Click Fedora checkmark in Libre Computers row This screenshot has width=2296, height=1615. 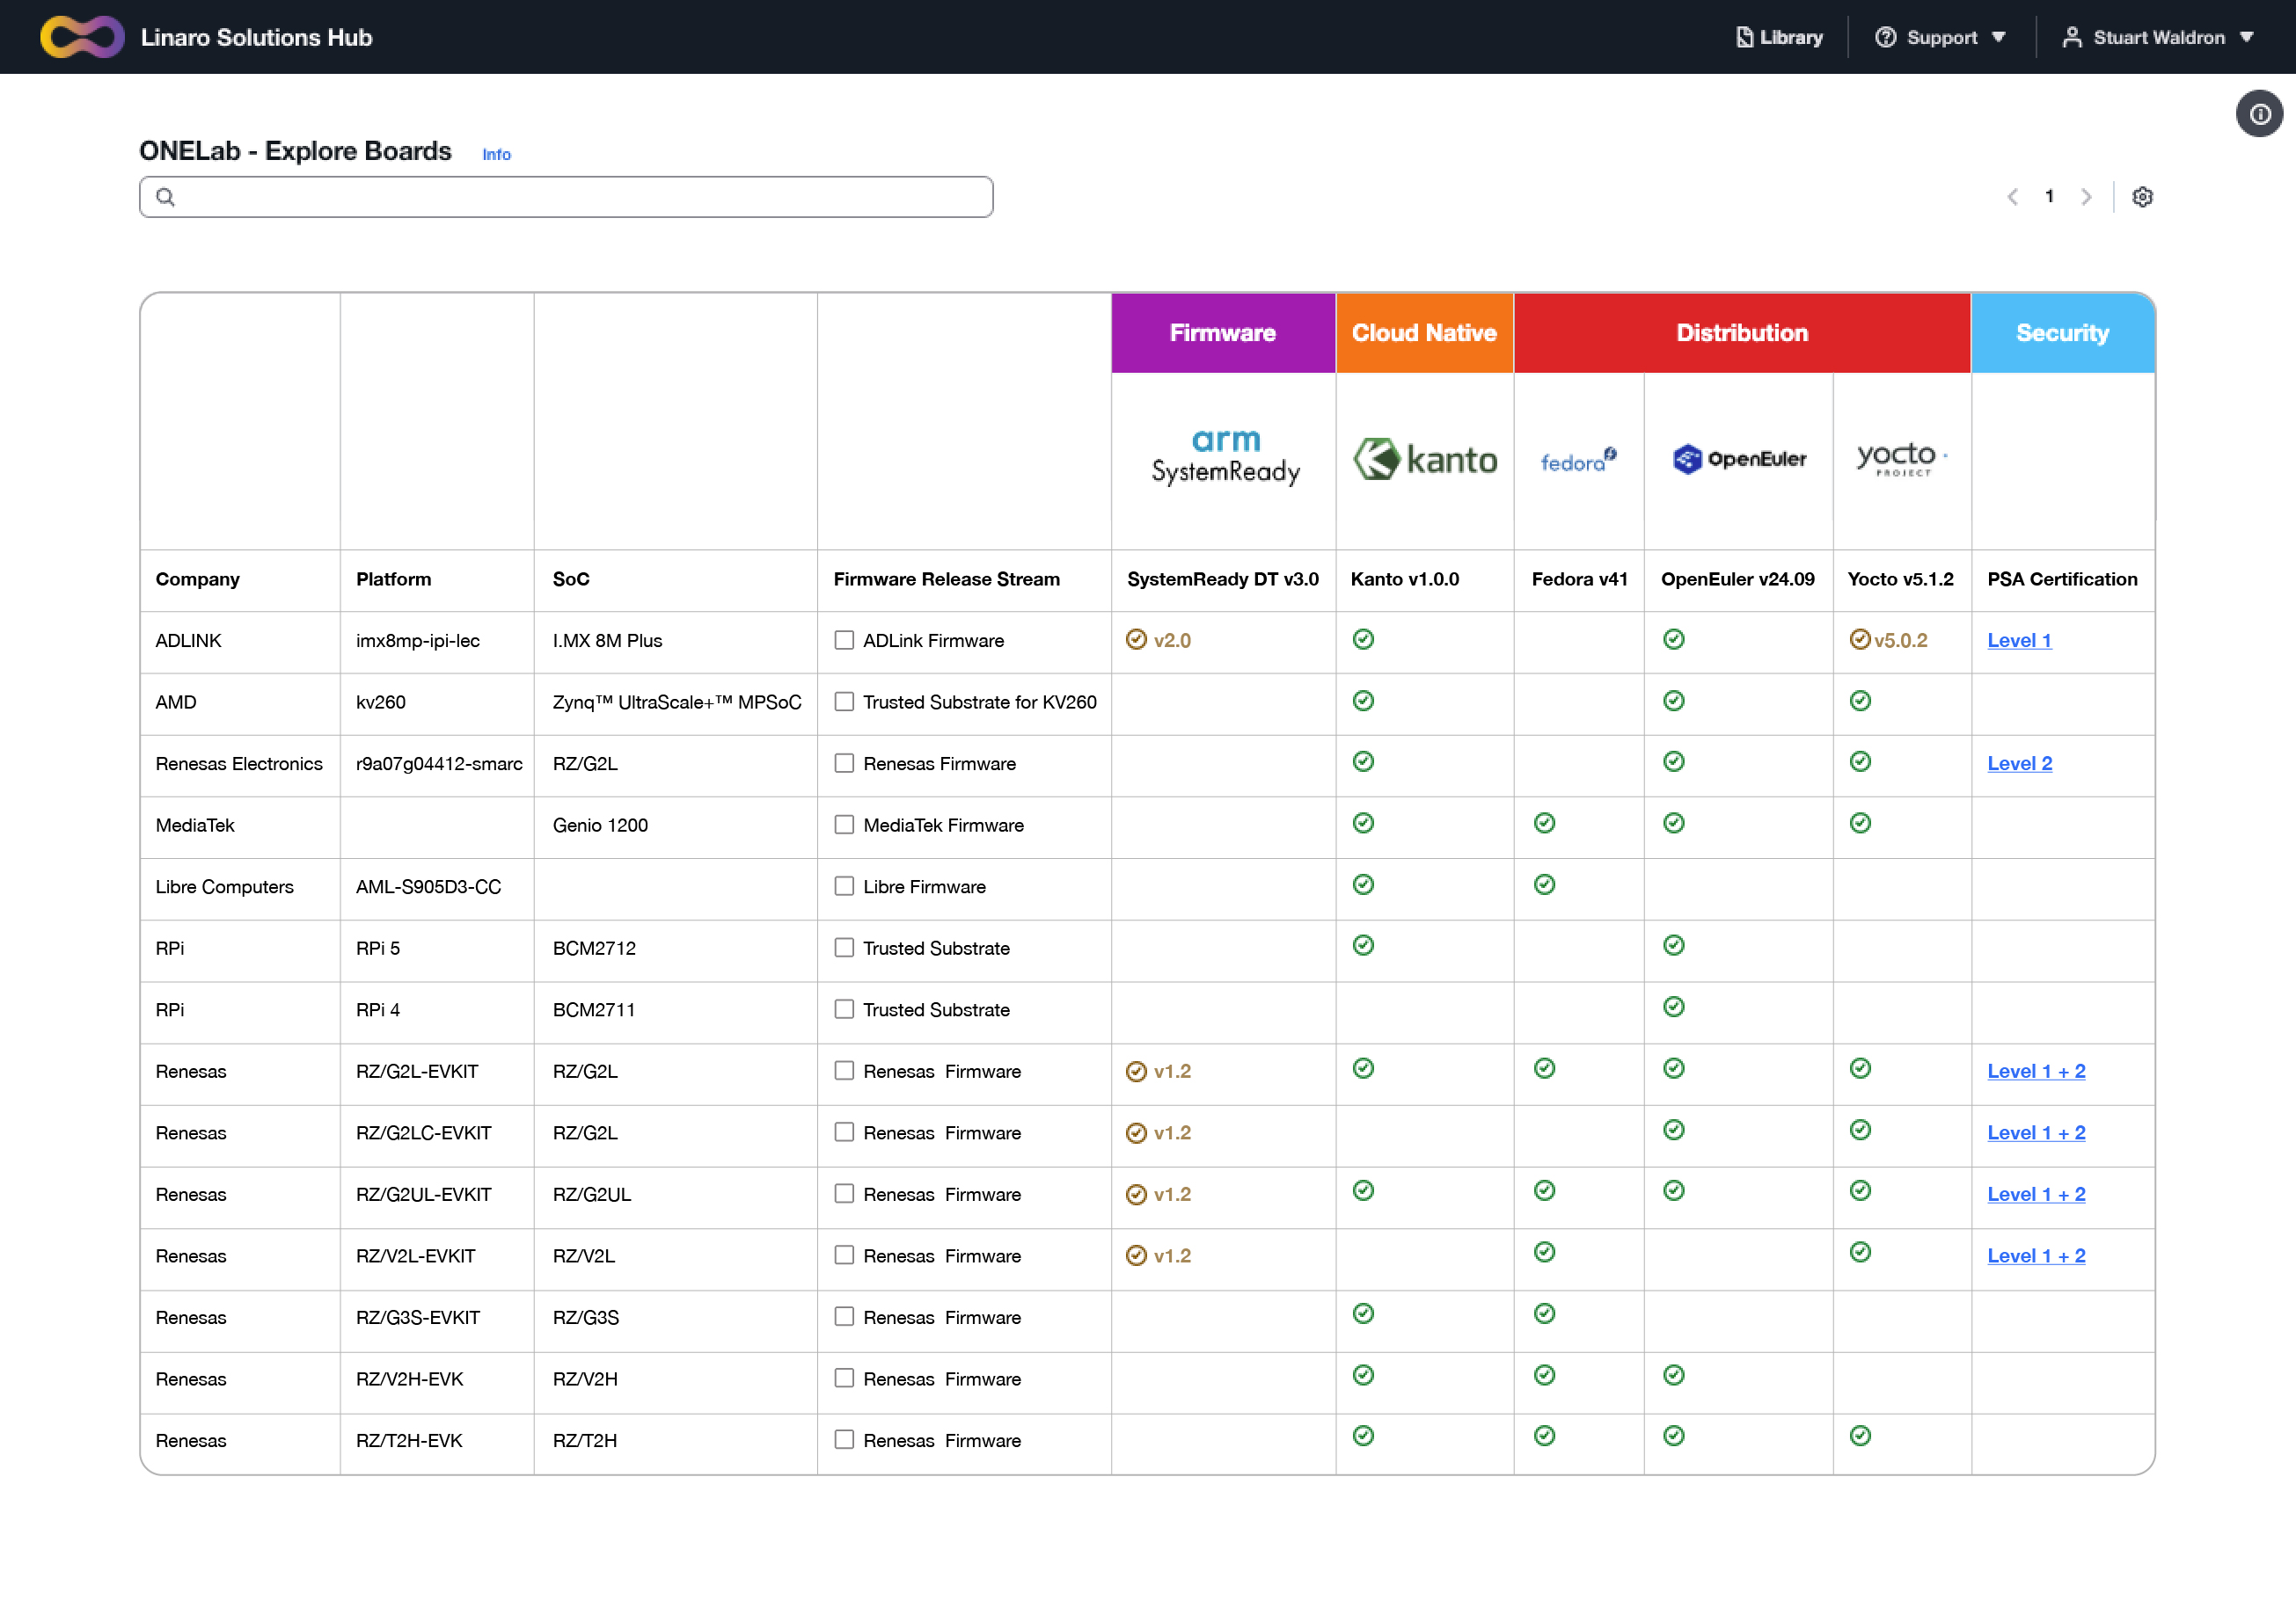(x=1544, y=884)
